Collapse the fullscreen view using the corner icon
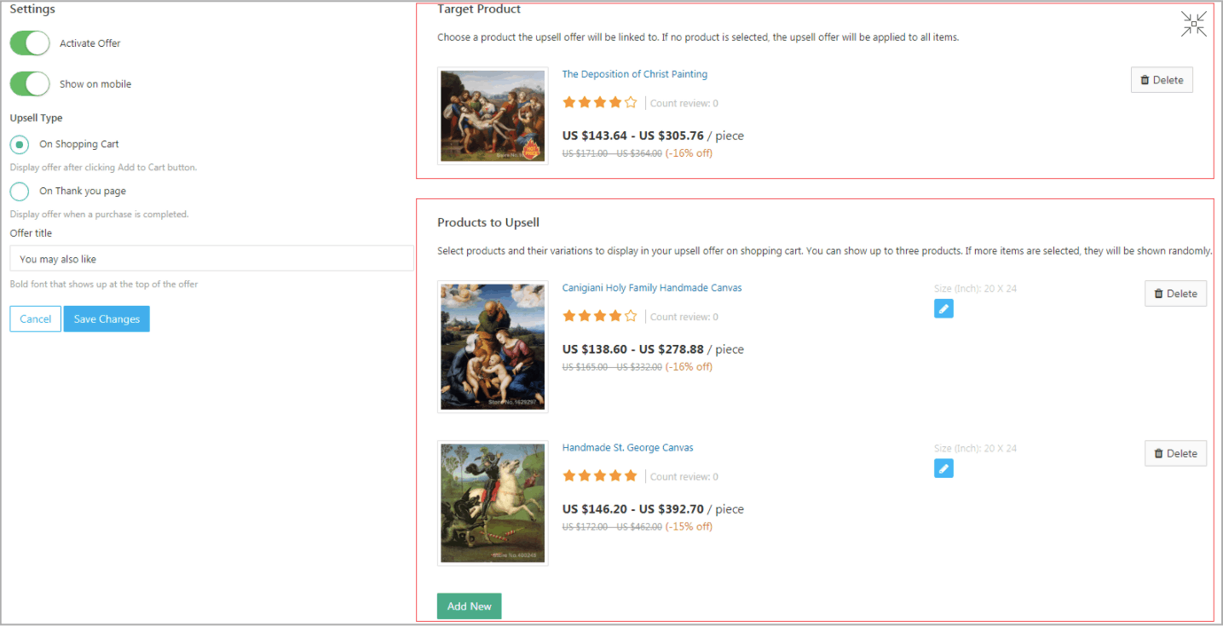Image resolution: width=1223 pixels, height=626 pixels. click(x=1193, y=24)
